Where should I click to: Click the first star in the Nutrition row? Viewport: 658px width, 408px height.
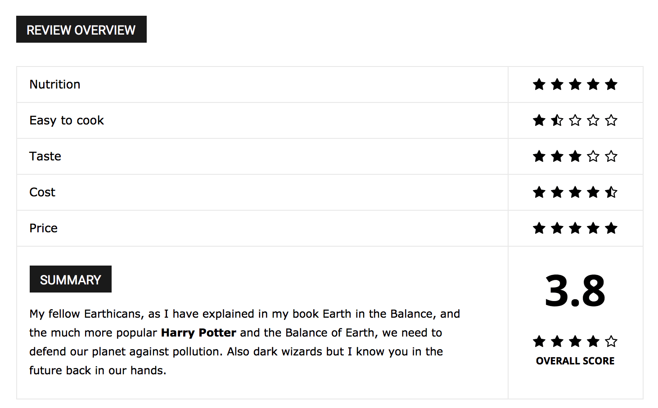pos(539,84)
